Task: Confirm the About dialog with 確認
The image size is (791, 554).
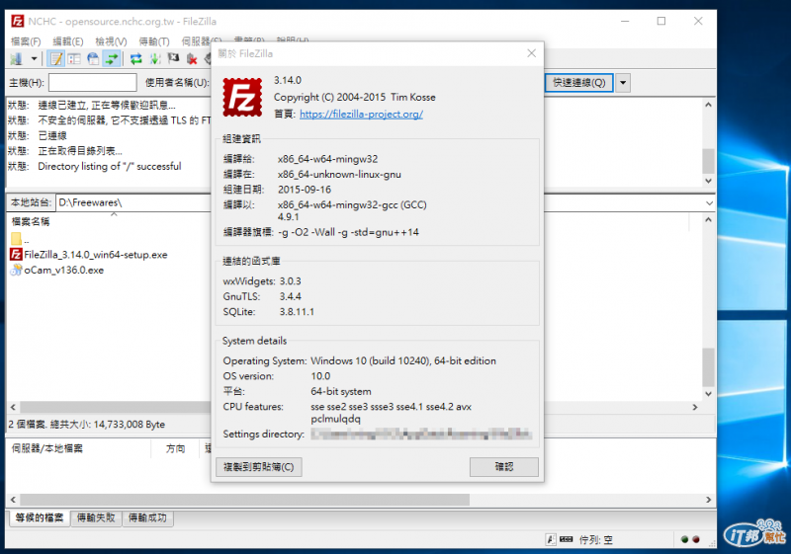Action: click(504, 467)
